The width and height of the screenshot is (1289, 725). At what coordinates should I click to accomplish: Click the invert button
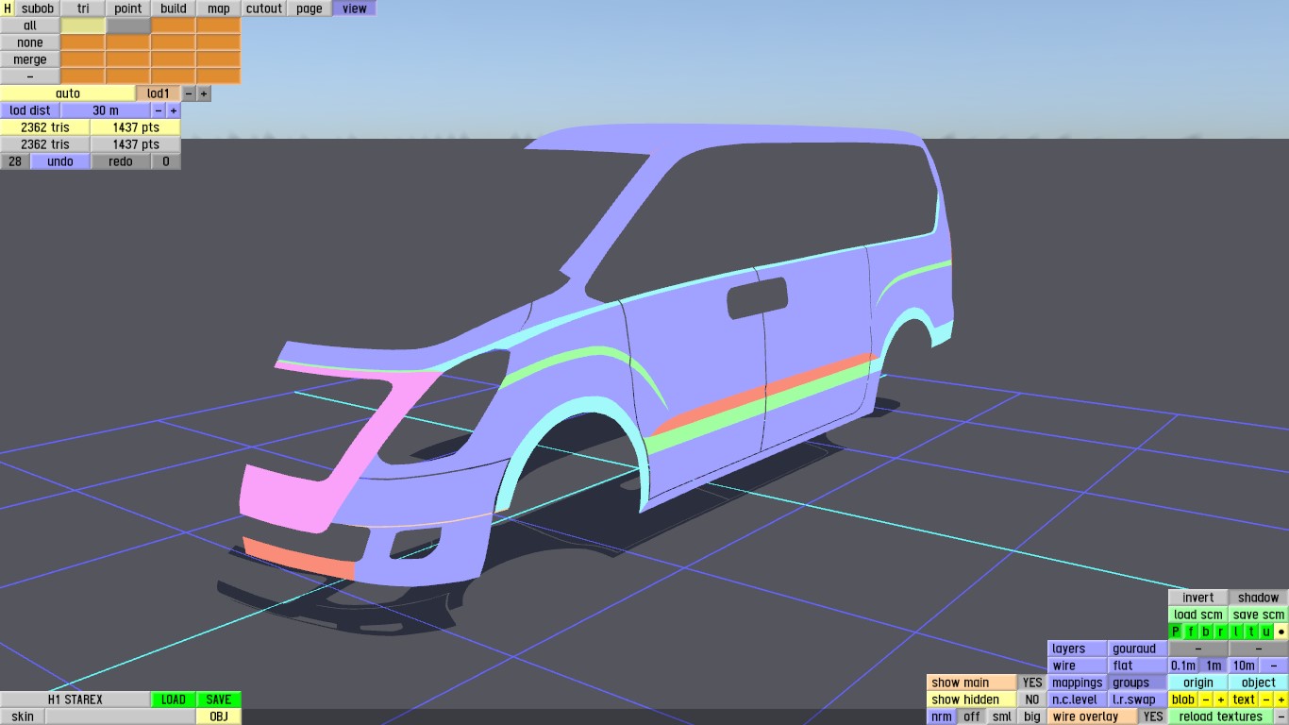[1198, 598]
